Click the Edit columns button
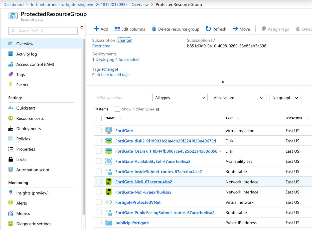The image size is (312, 230). point(130,29)
